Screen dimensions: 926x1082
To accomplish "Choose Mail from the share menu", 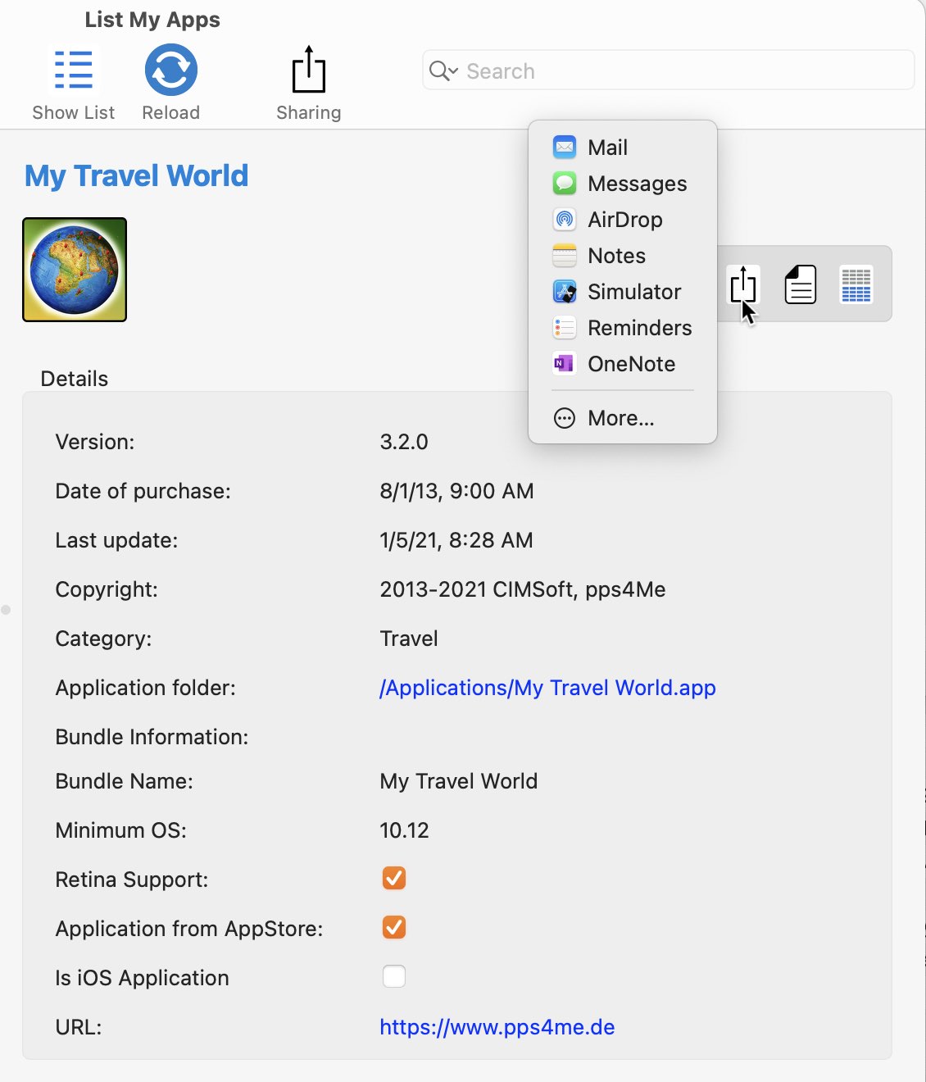I will (623, 148).
